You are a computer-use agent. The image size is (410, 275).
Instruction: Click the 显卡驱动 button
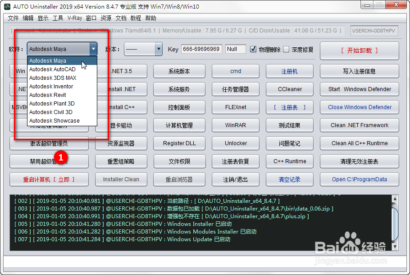[121, 125]
